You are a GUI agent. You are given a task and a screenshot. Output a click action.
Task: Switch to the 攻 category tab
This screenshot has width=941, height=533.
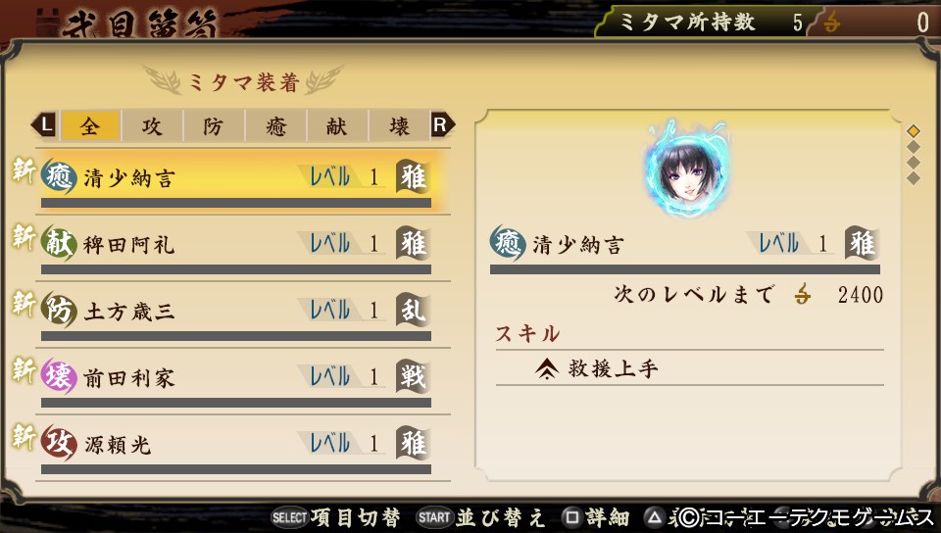[x=152, y=126]
